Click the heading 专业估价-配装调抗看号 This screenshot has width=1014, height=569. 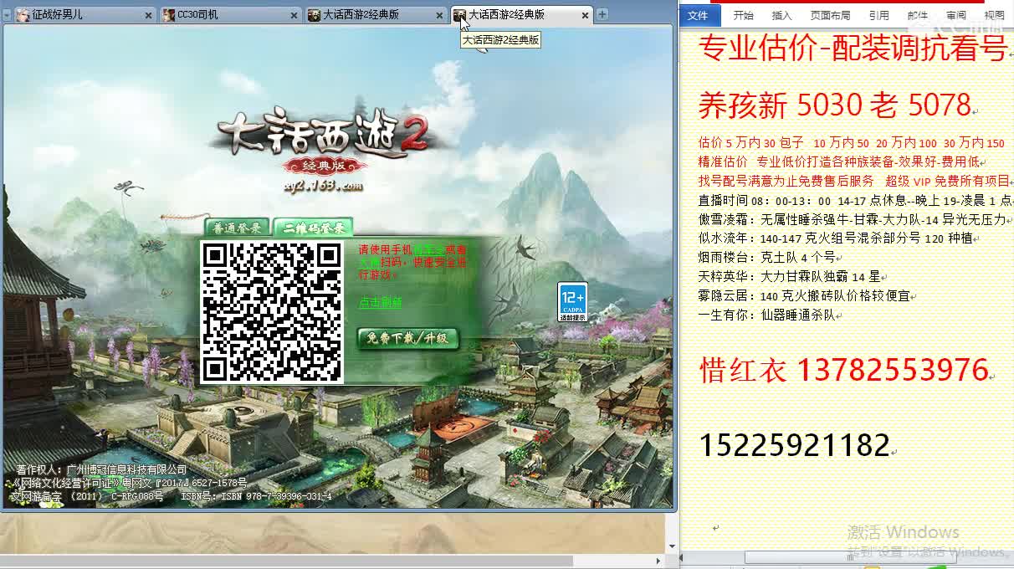(853, 49)
